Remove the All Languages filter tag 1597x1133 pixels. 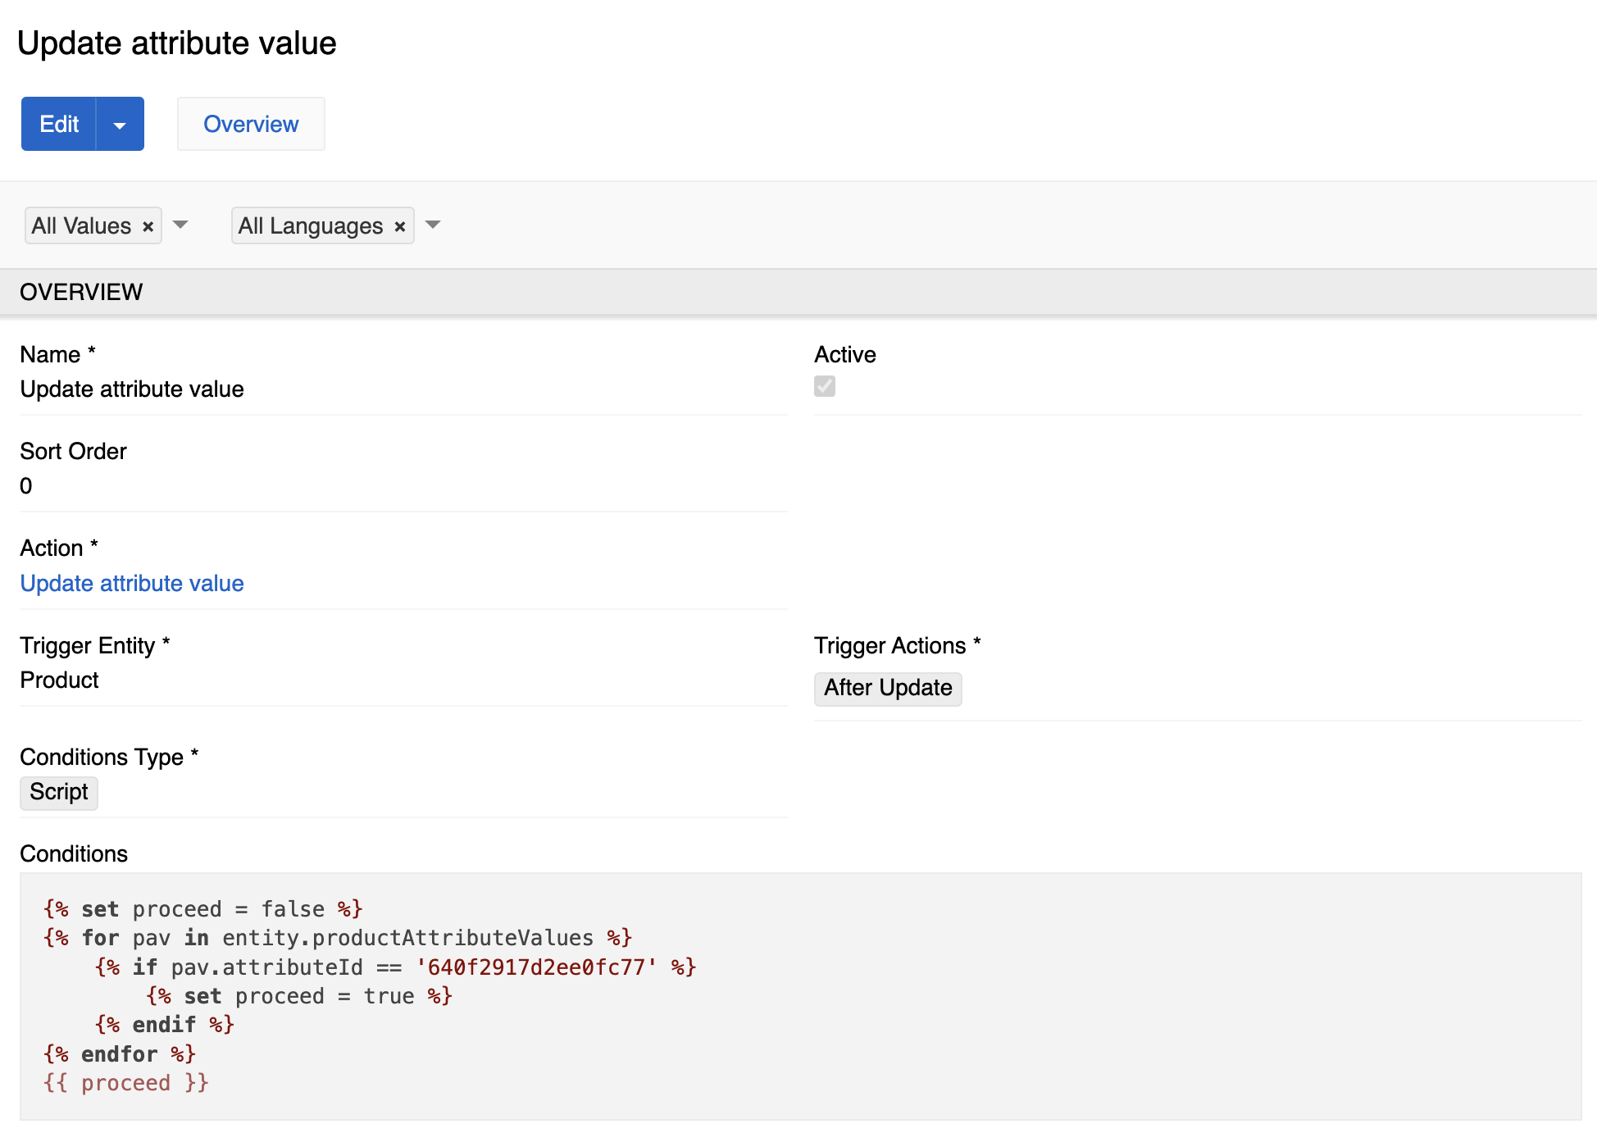(x=400, y=227)
